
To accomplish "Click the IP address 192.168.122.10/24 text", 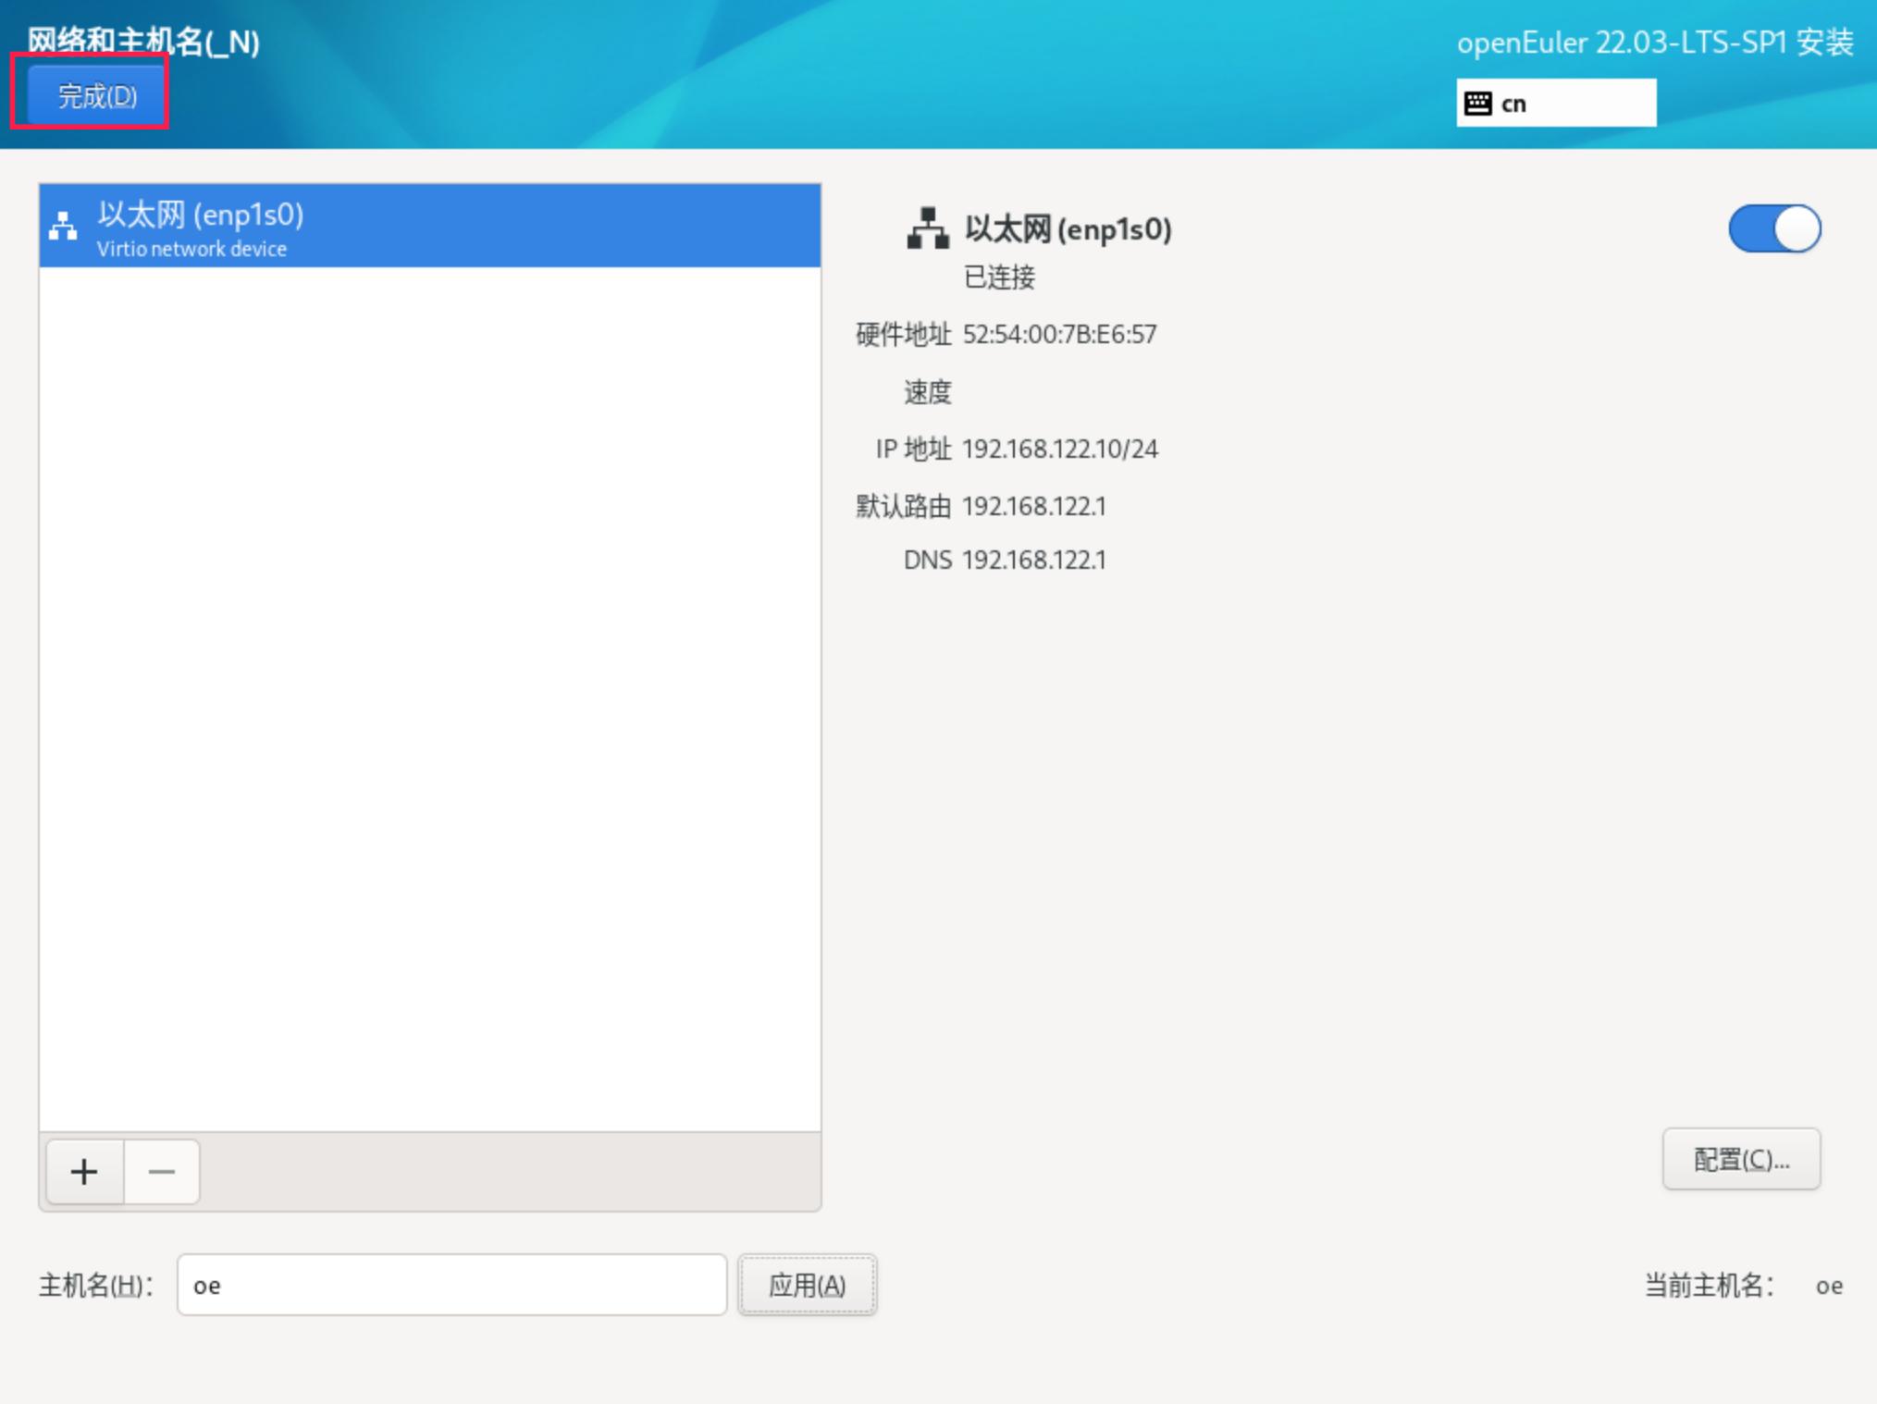I will point(1060,450).
